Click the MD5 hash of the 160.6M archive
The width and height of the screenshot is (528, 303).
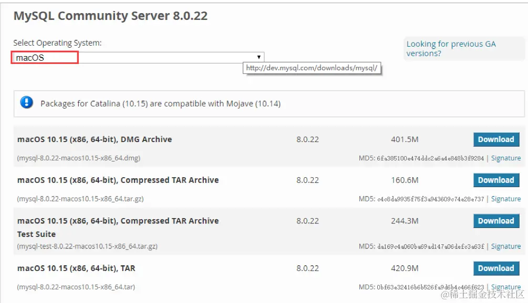[431, 199]
